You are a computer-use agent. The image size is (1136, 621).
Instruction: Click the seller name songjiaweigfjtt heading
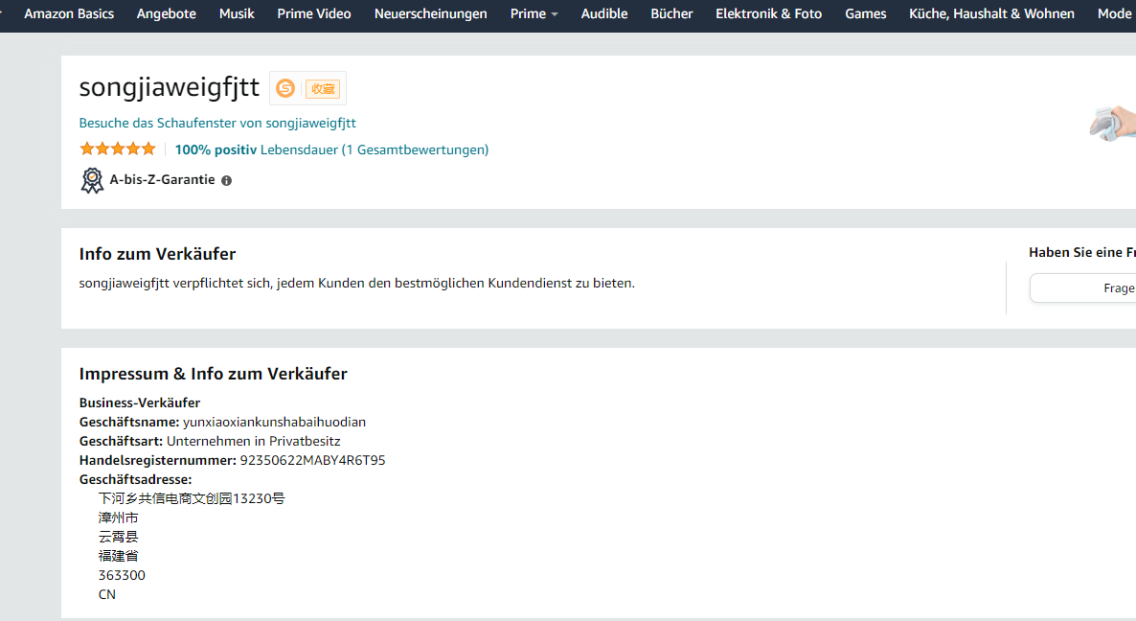pyautogui.click(x=169, y=87)
